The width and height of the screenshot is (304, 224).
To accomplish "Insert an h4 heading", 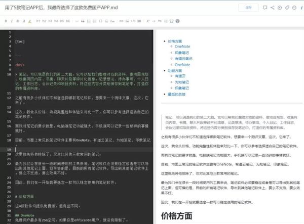I will [x=56, y=21].
